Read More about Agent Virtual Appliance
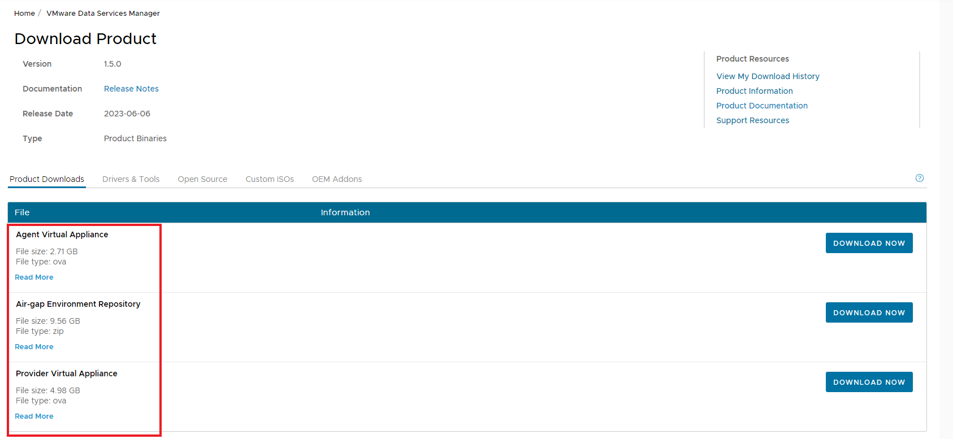This screenshot has width=953, height=439. 34,277
